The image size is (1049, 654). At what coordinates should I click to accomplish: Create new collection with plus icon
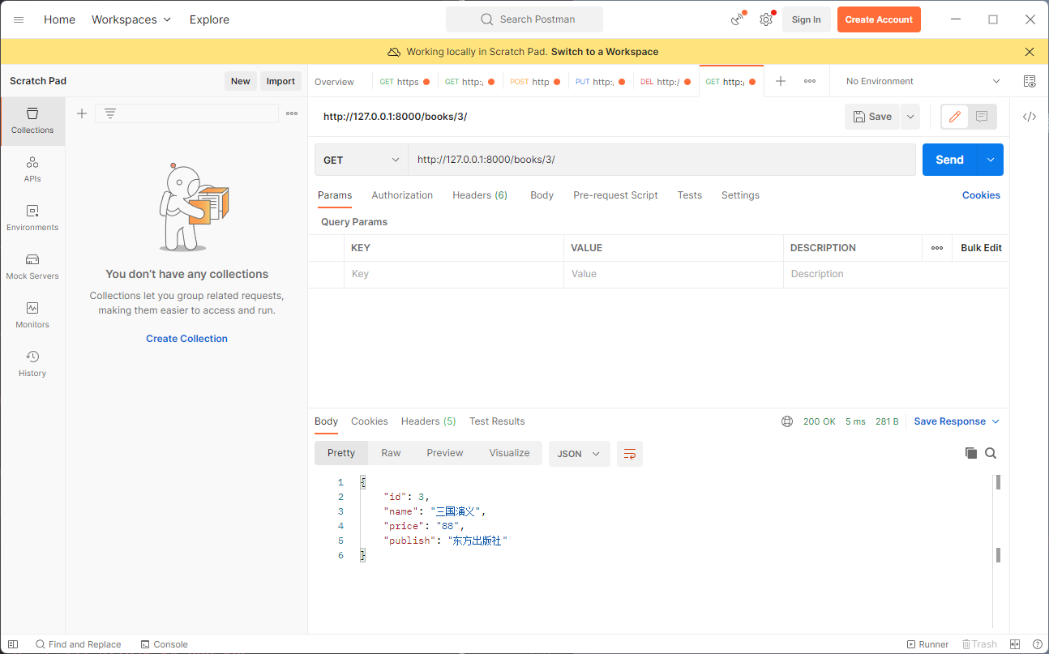point(82,113)
